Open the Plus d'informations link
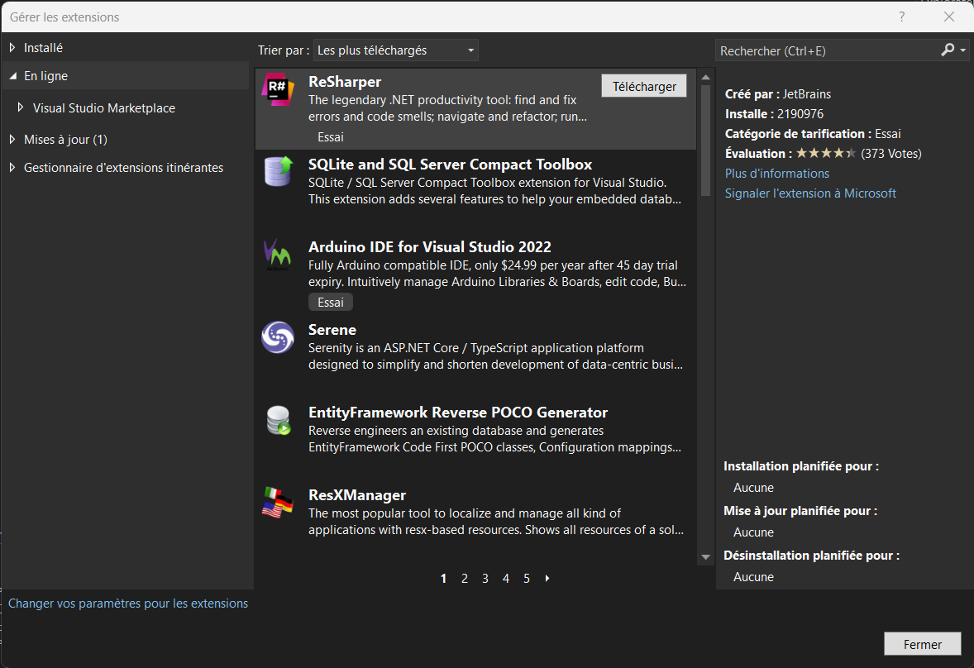This screenshot has height=668, width=974. tap(777, 174)
